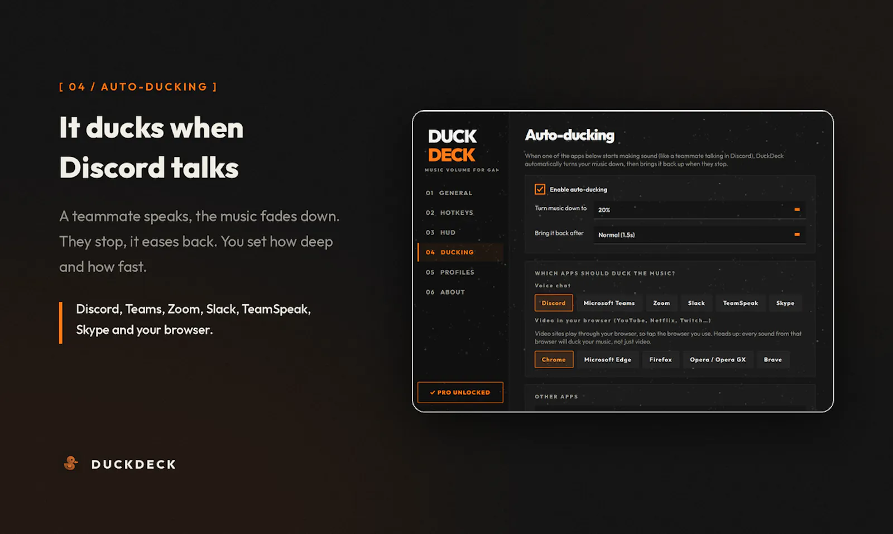Toggle the Brave browser chip
The height and width of the screenshot is (534, 893).
[x=772, y=359]
